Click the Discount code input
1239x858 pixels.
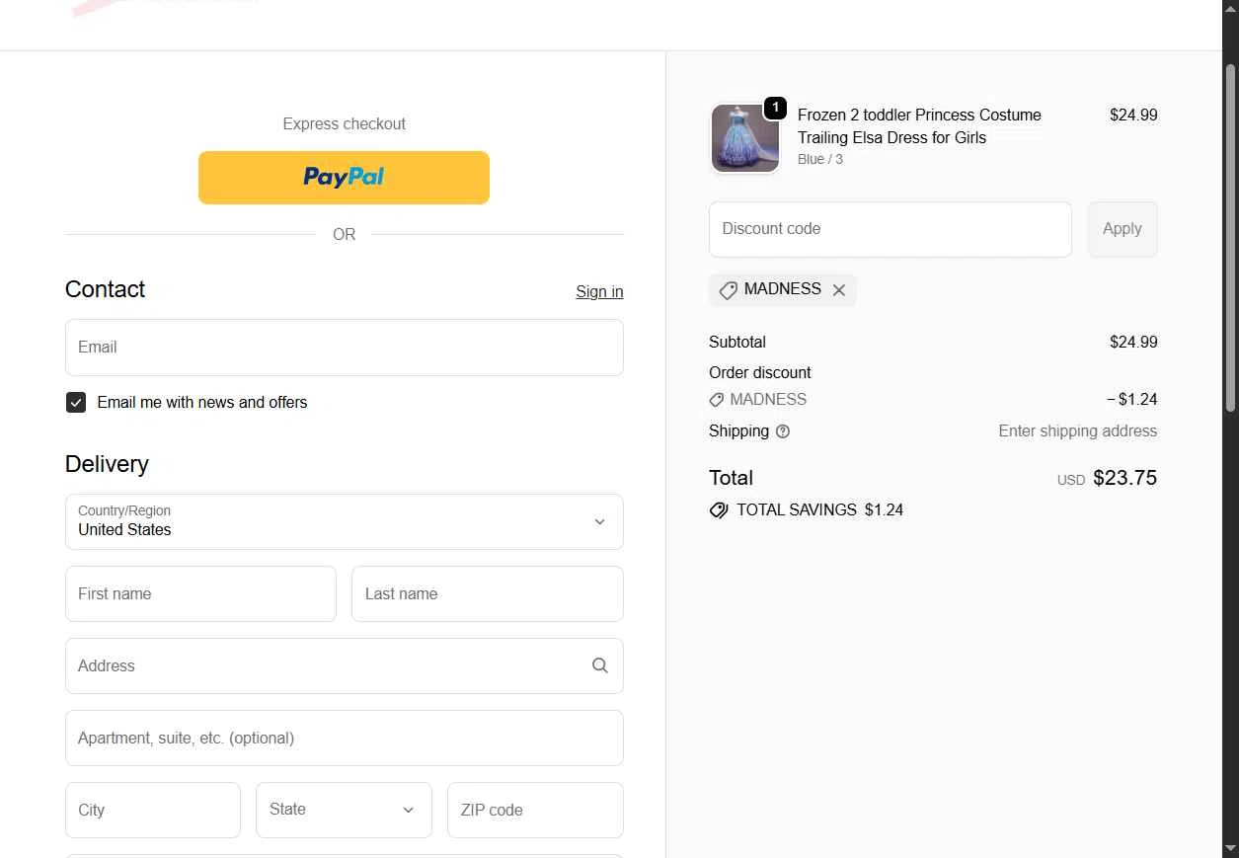(891, 229)
